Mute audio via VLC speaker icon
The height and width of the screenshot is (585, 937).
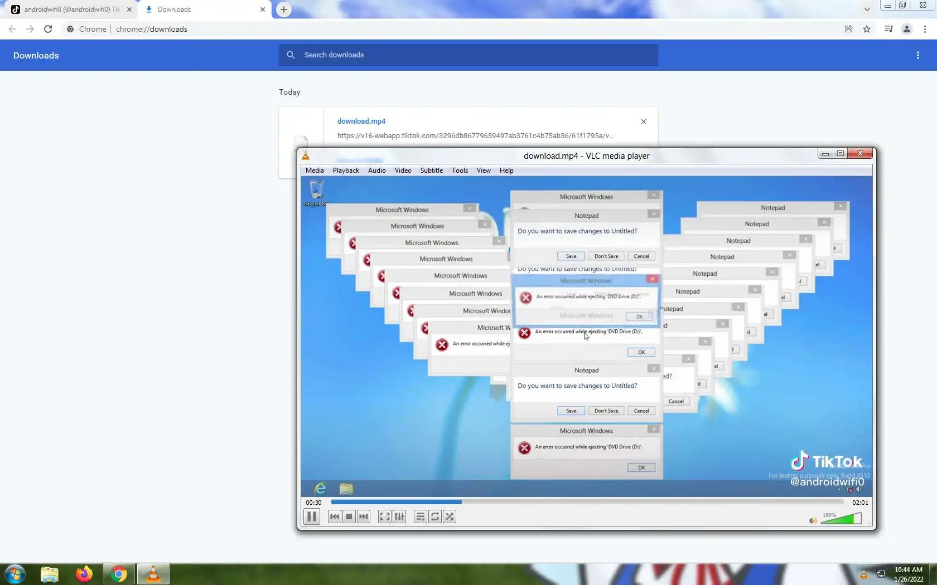(x=813, y=520)
